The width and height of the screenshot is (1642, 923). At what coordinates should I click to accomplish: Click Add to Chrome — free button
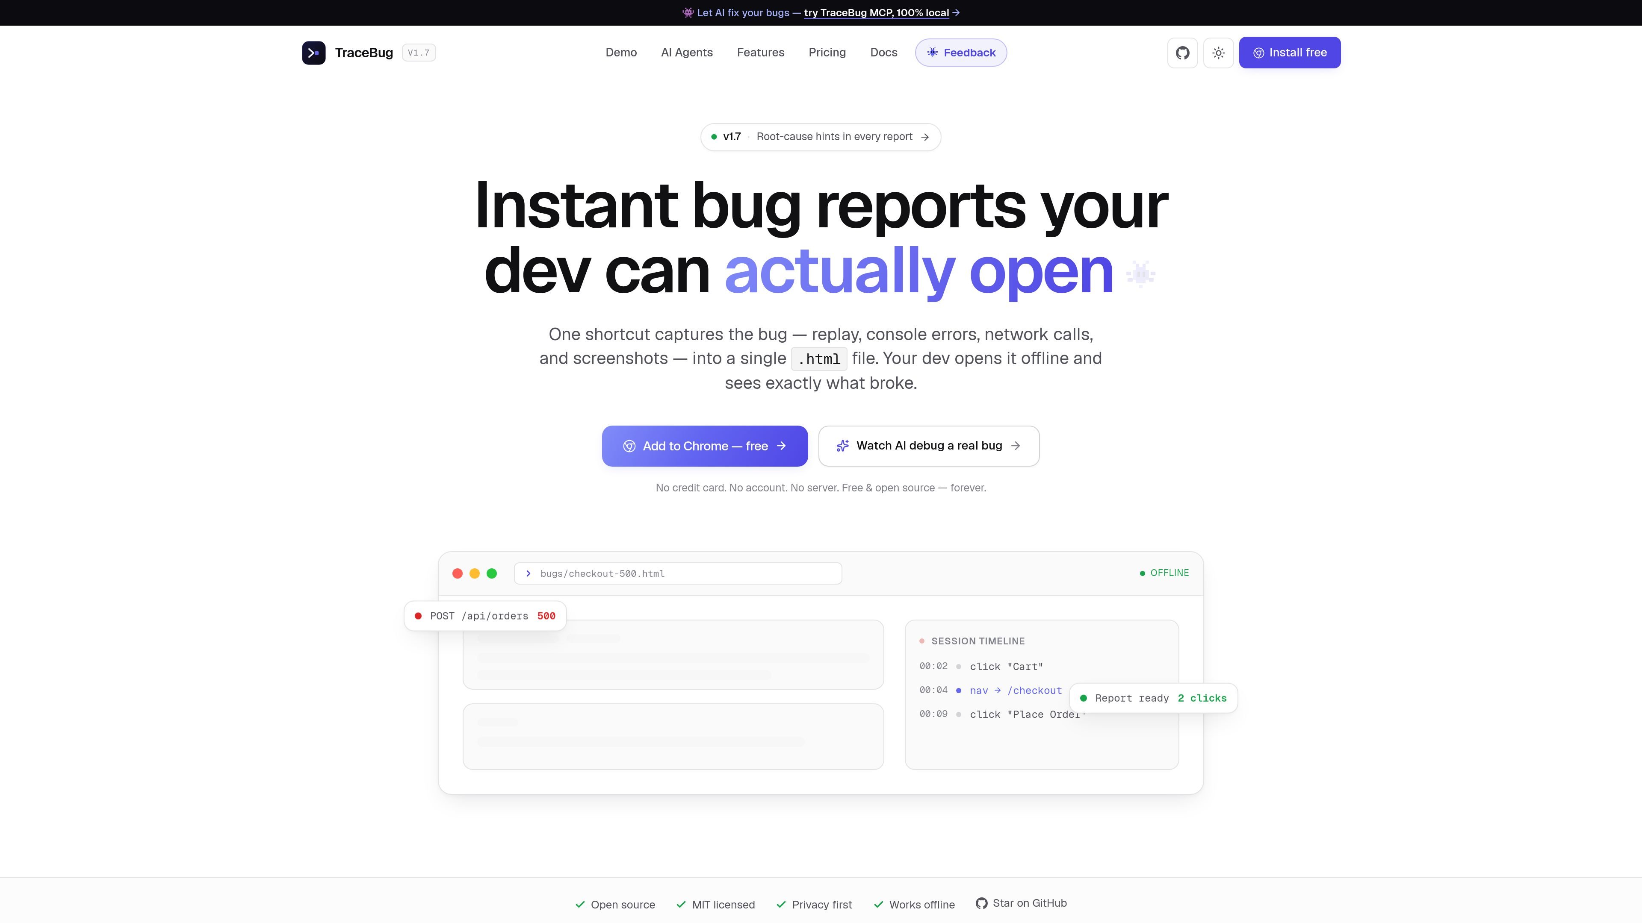click(x=704, y=446)
